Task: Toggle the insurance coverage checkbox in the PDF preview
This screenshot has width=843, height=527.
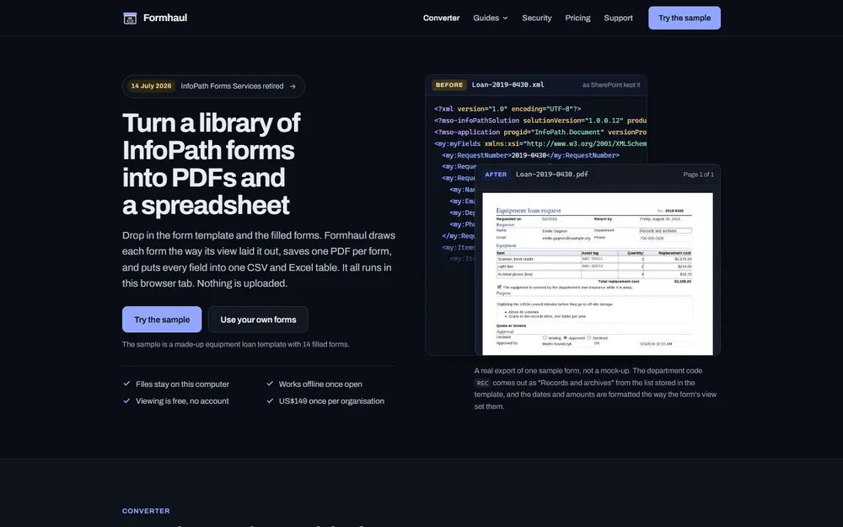Action: point(499,288)
